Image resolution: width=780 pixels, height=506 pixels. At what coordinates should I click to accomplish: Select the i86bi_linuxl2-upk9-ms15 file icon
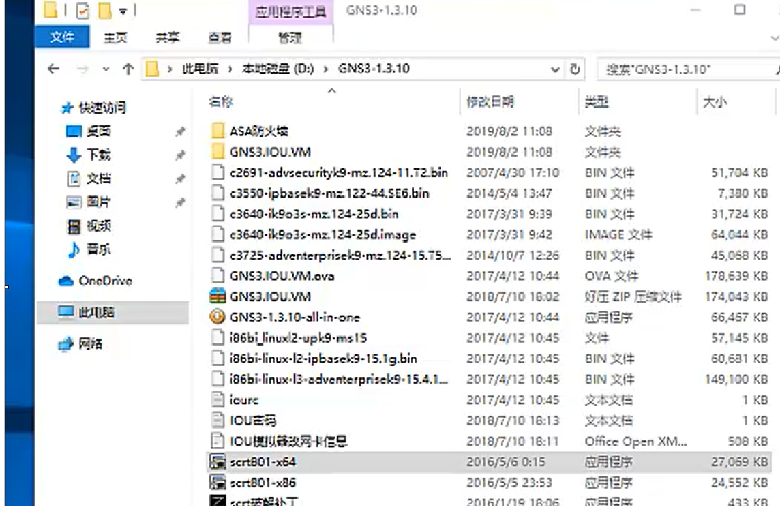(217, 338)
